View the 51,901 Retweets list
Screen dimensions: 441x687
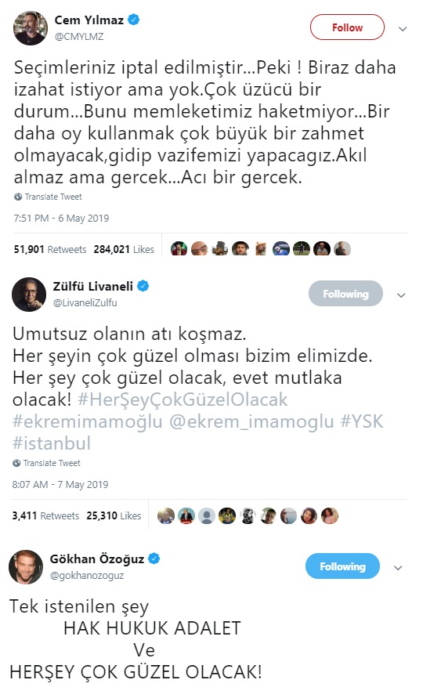pyautogui.click(x=50, y=249)
